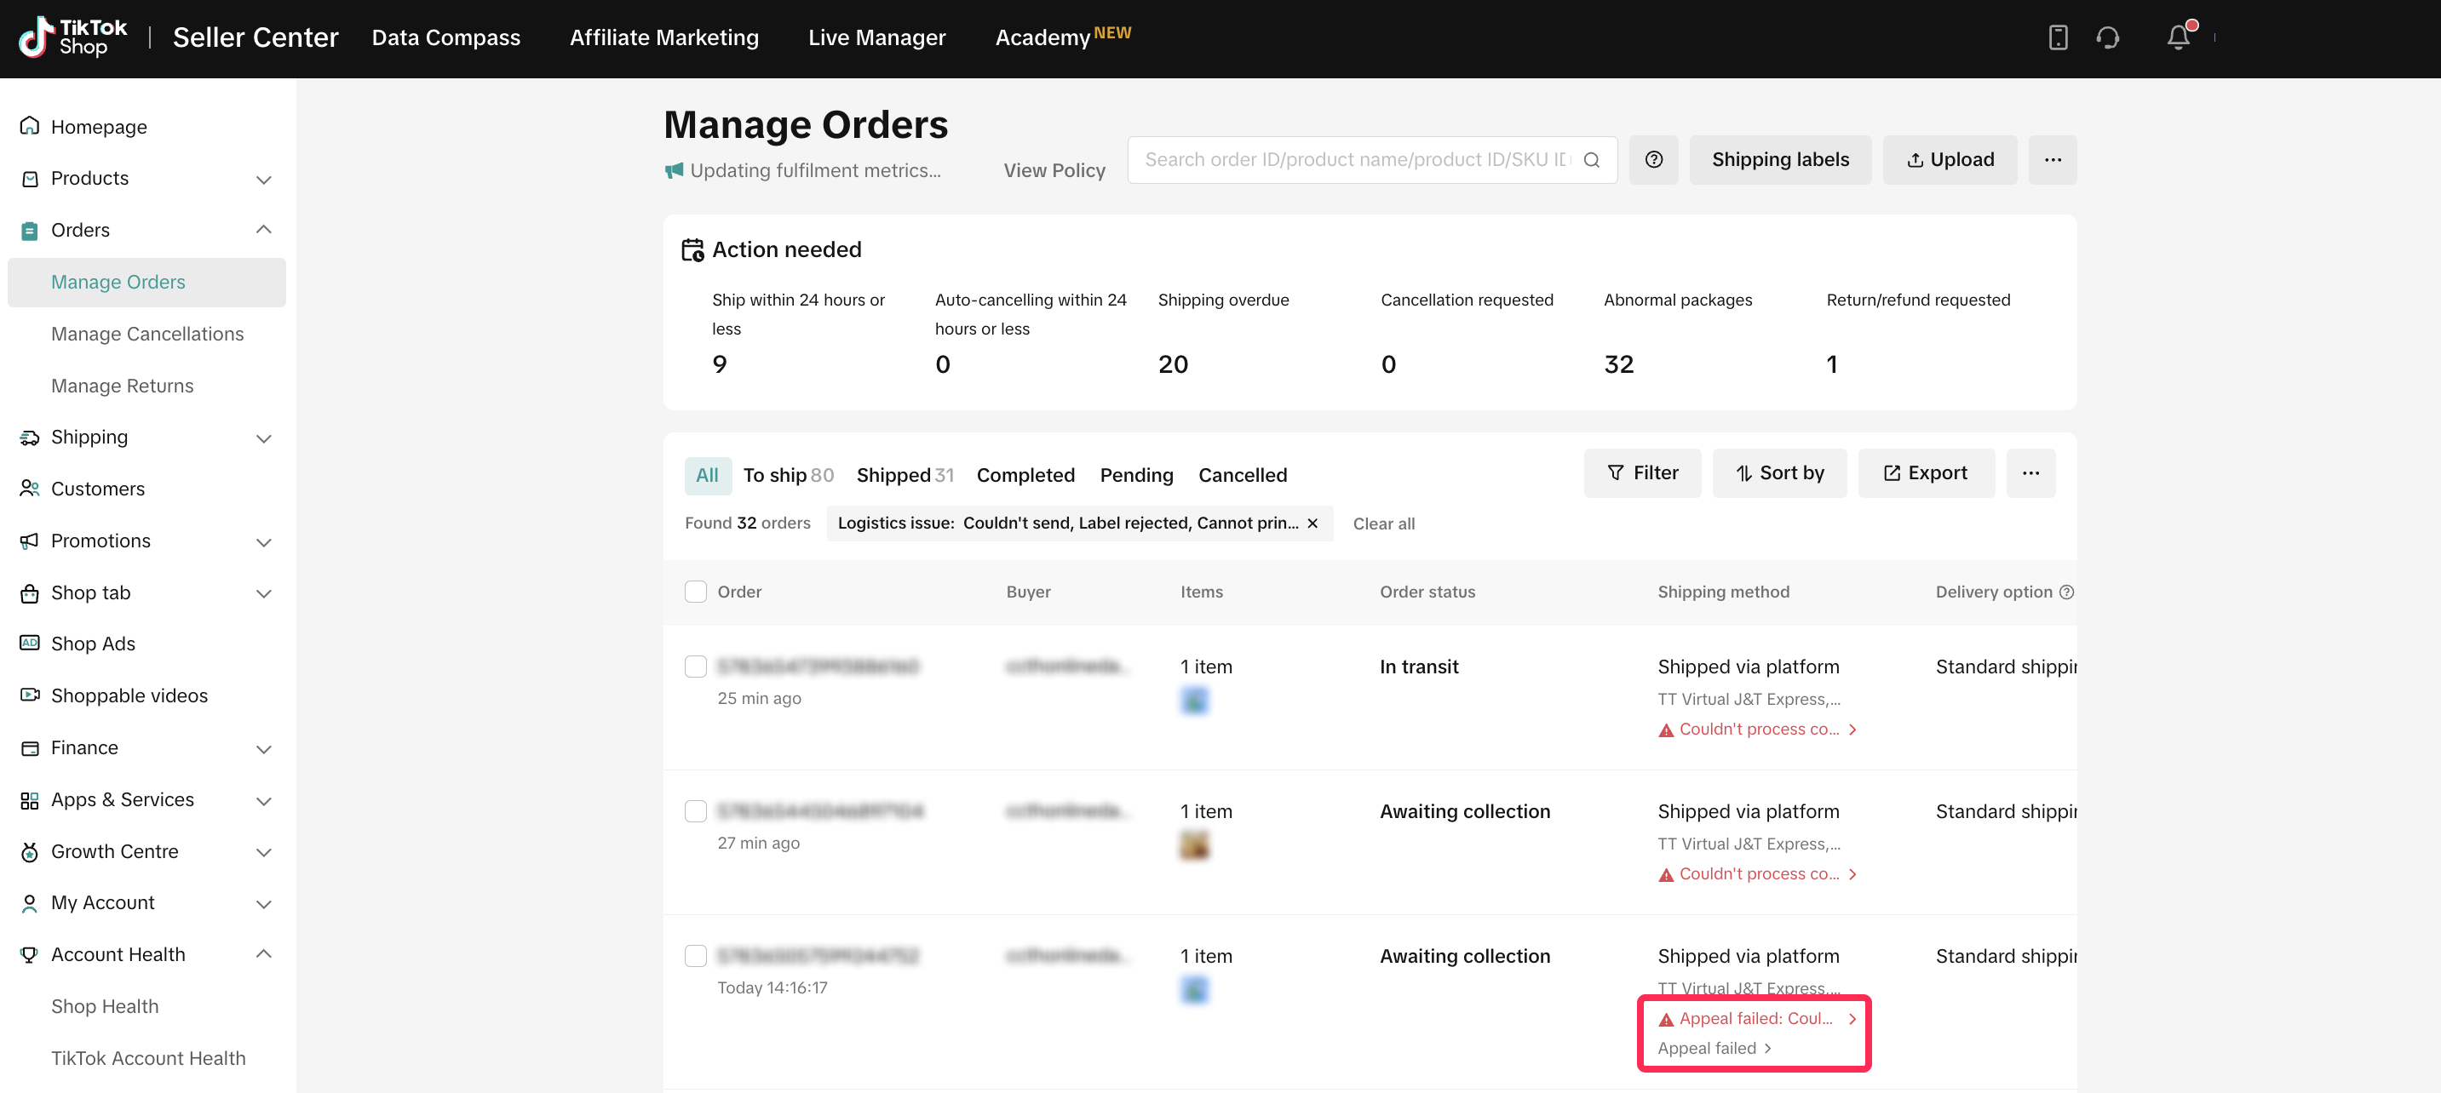Tick the select-all orders checkbox

[x=696, y=591]
